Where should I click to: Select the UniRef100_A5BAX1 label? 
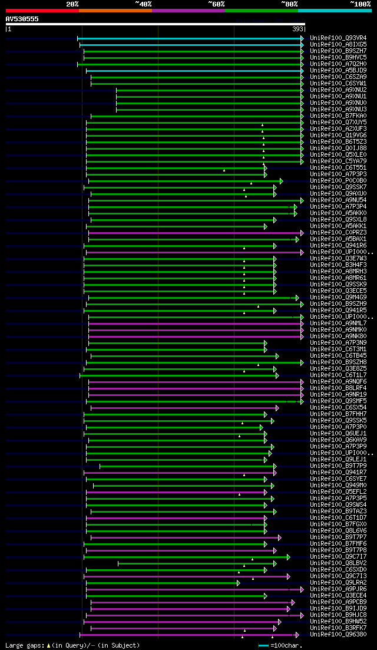(338, 239)
